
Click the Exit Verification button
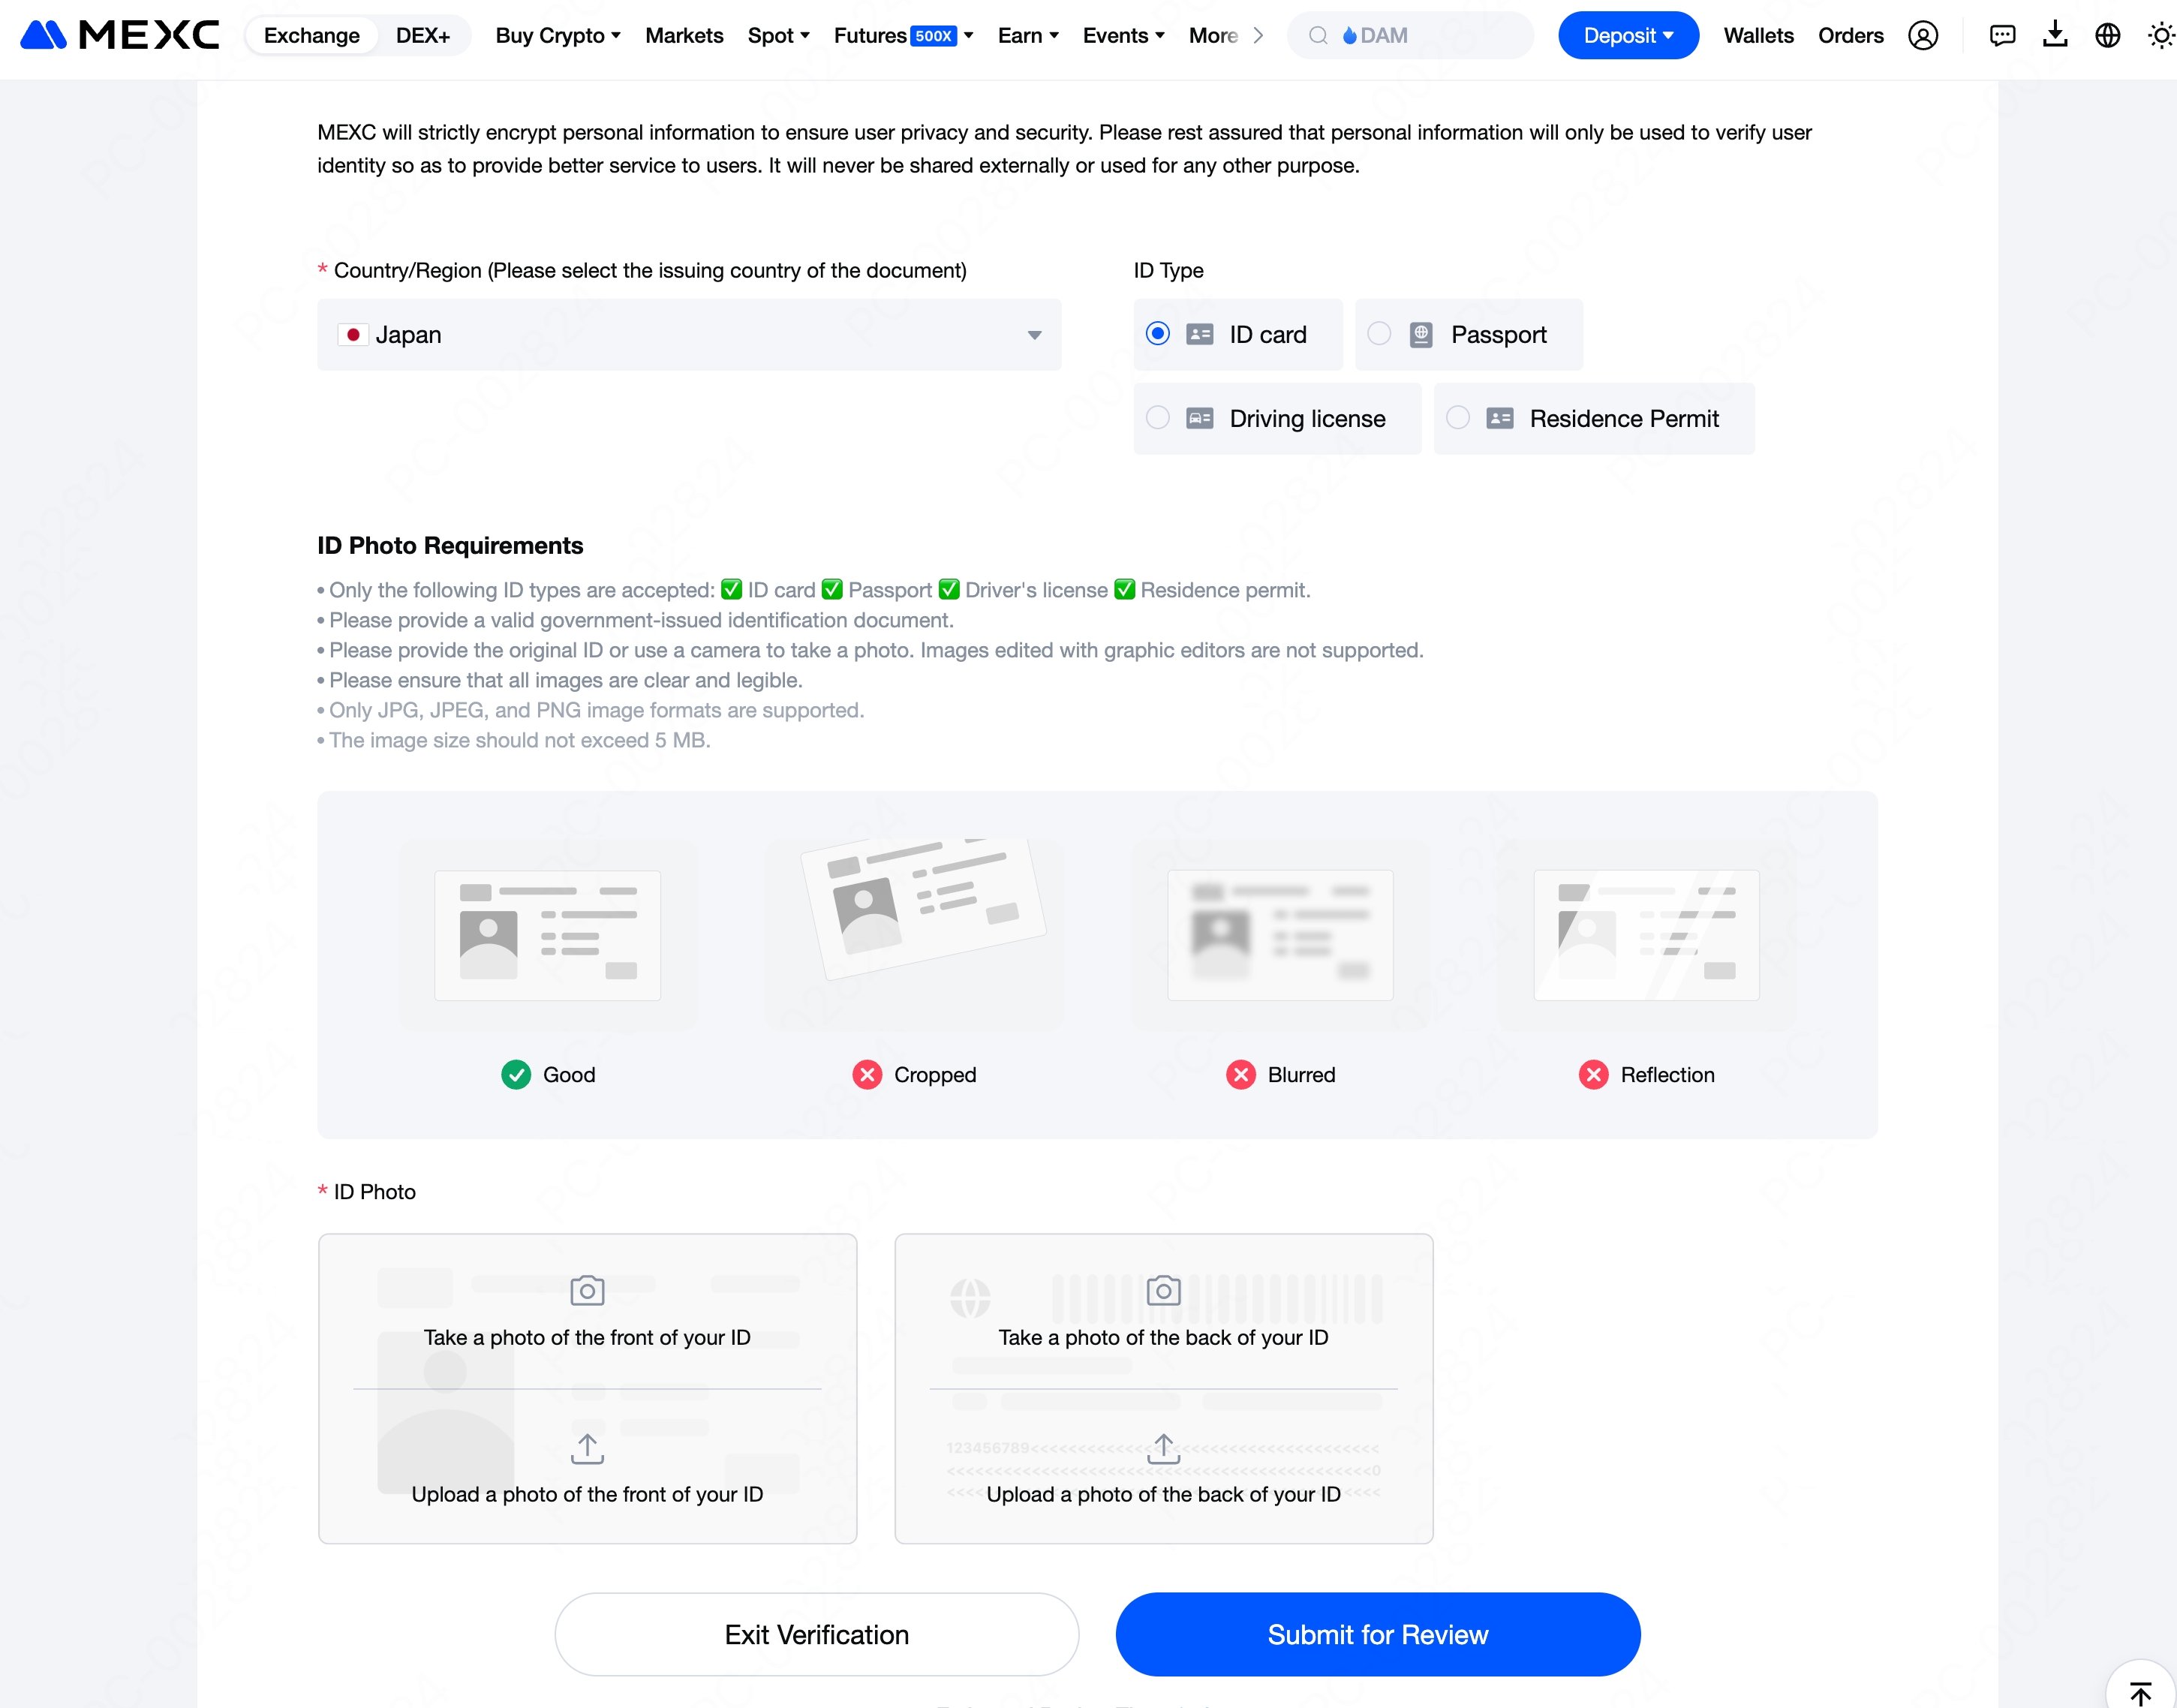pos(816,1634)
